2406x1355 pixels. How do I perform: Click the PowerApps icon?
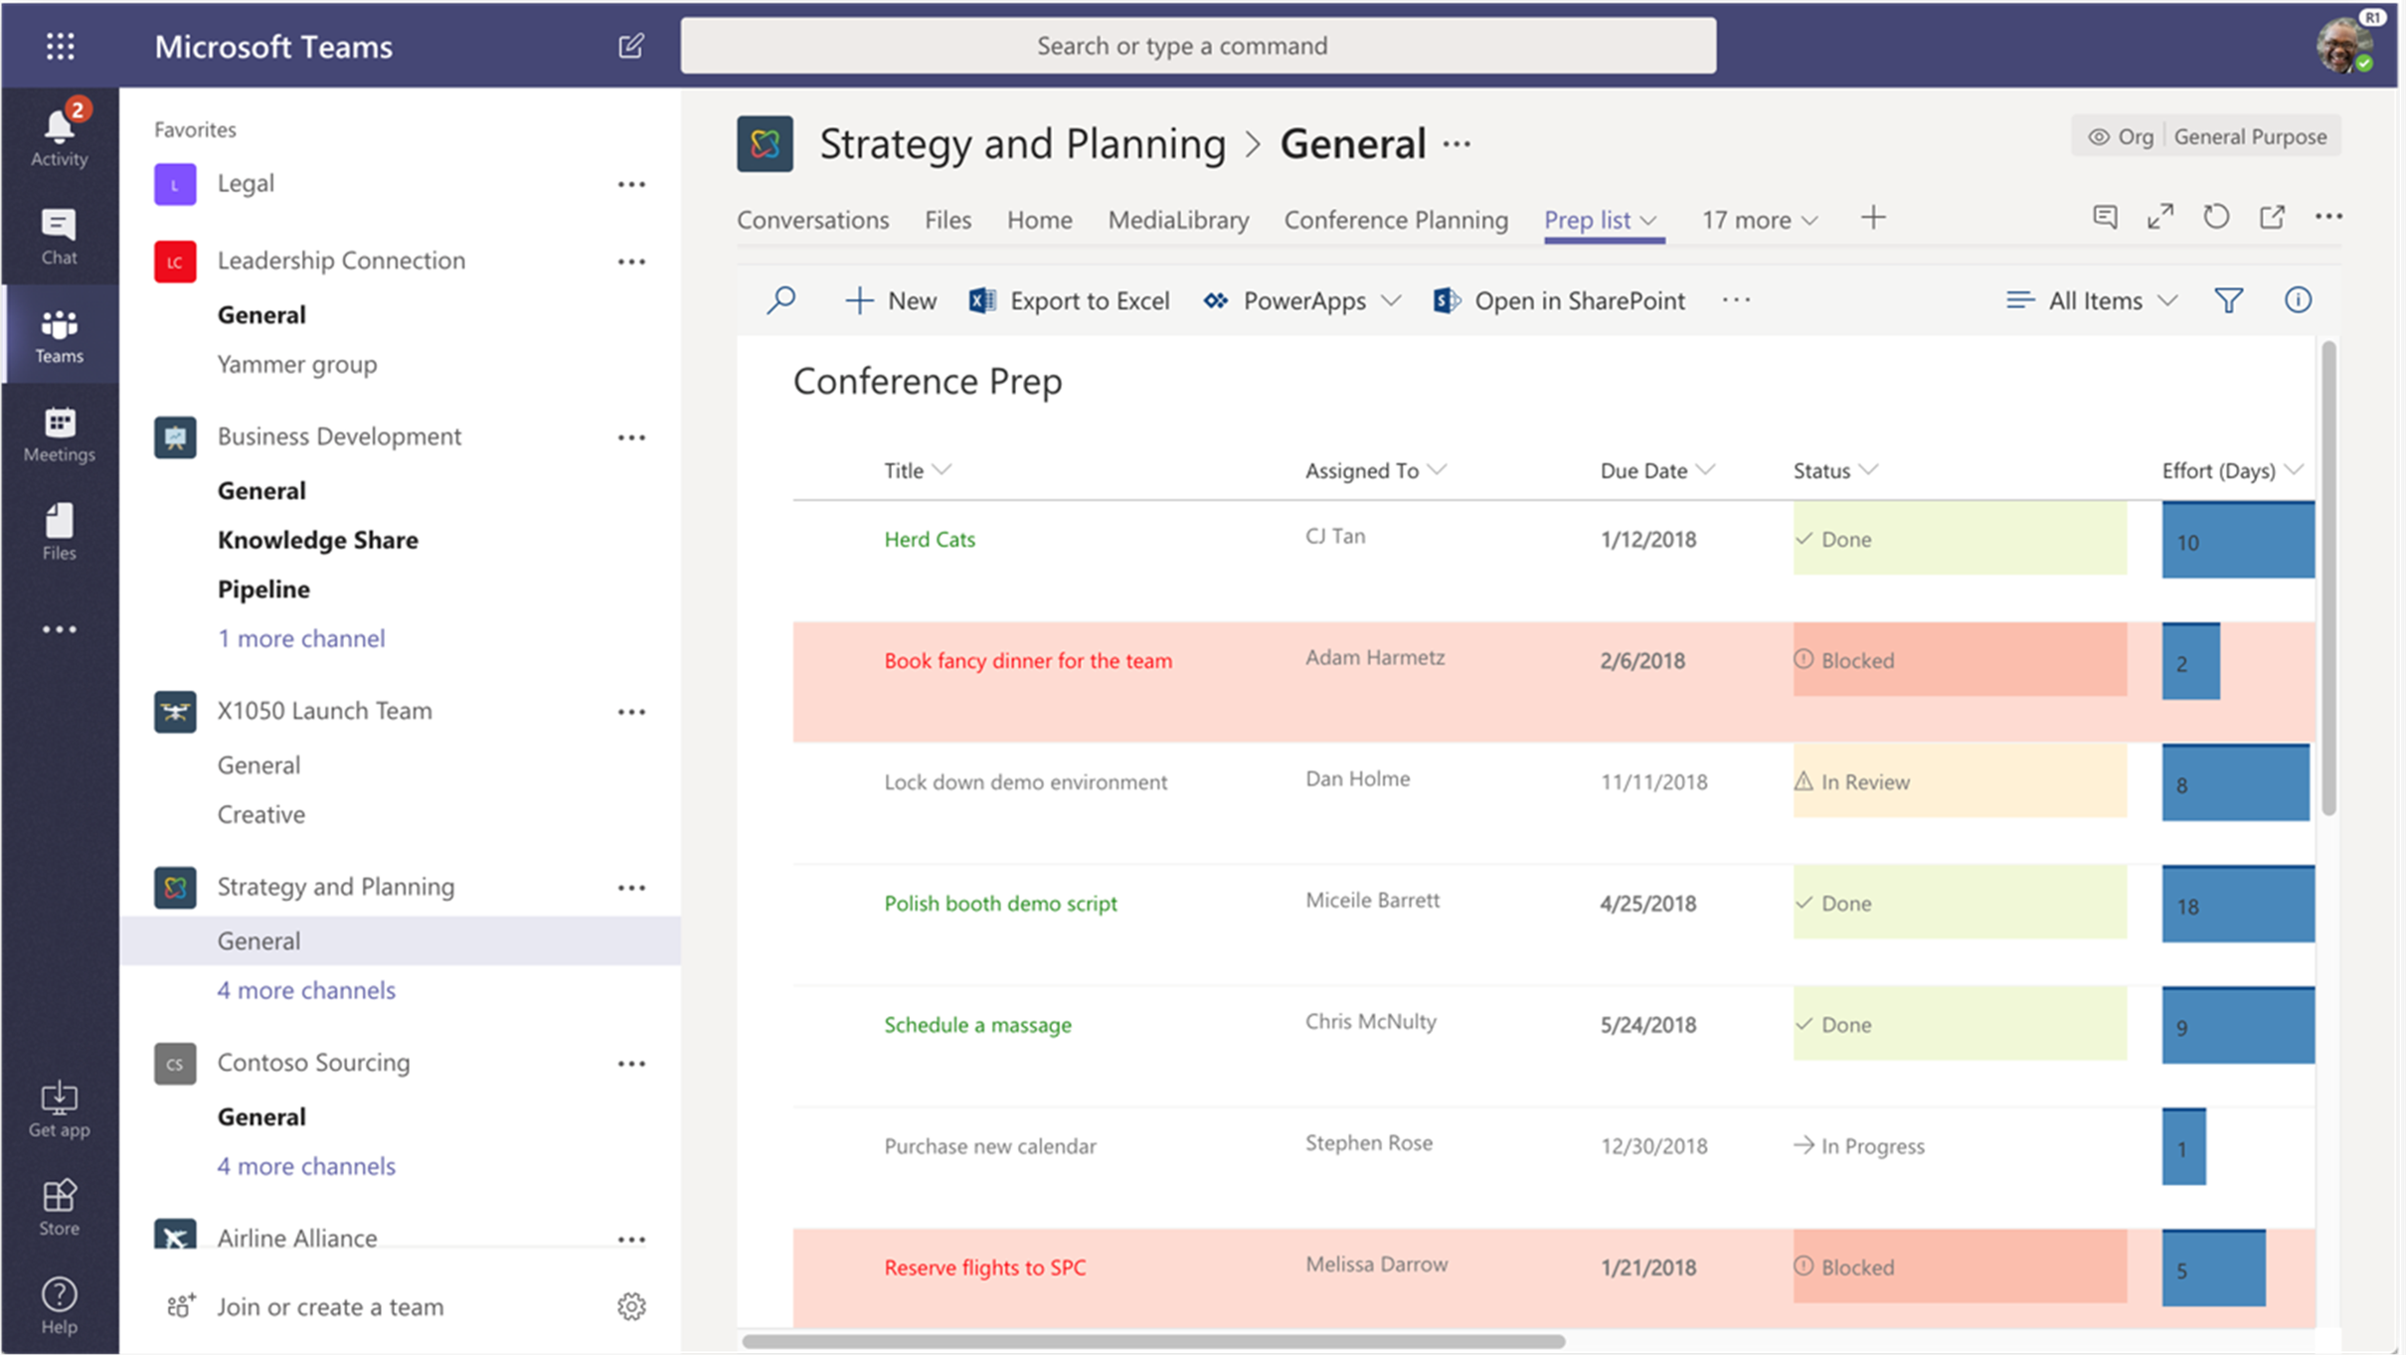(x=1216, y=299)
